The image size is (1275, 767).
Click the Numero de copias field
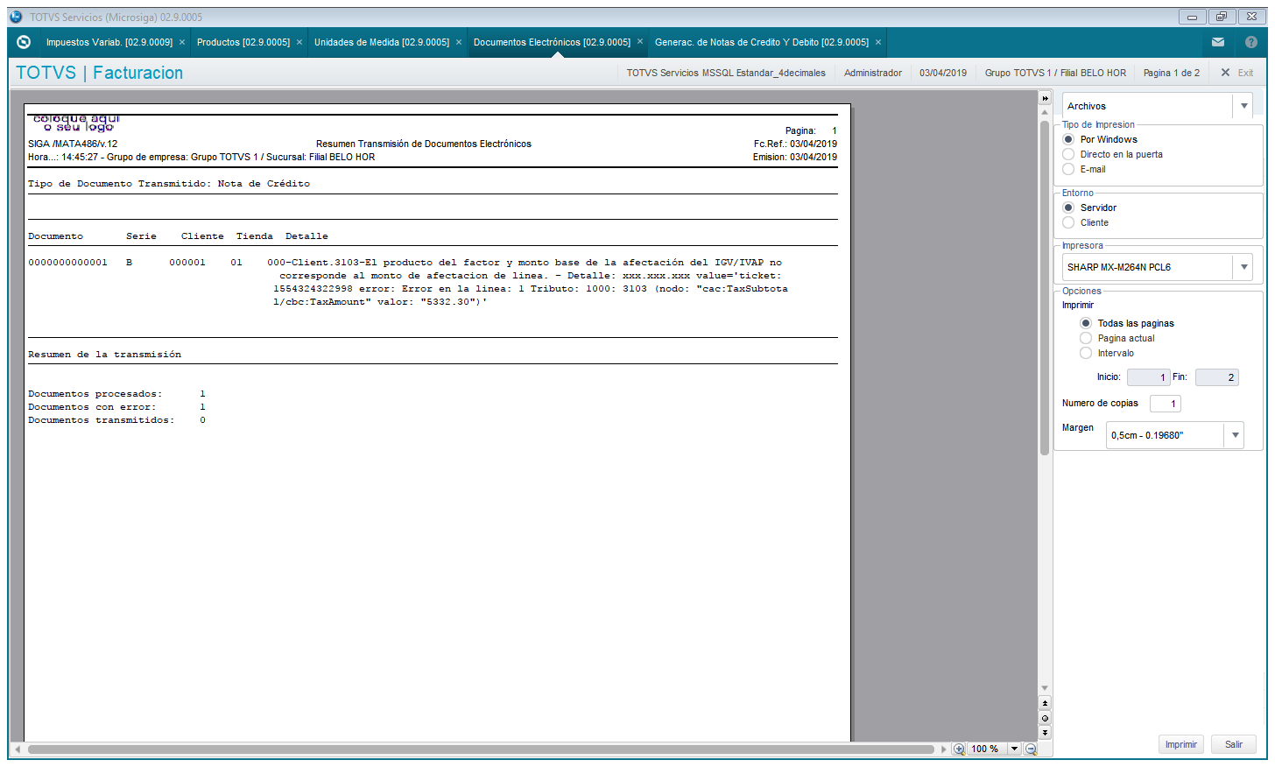pos(1165,404)
